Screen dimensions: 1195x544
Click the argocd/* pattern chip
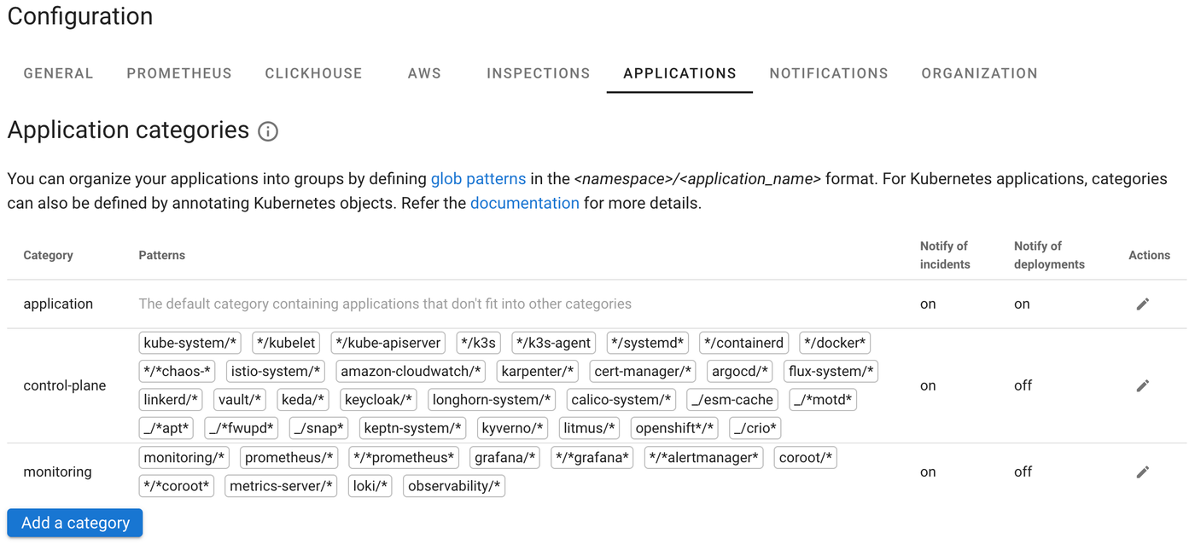pyautogui.click(x=740, y=372)
